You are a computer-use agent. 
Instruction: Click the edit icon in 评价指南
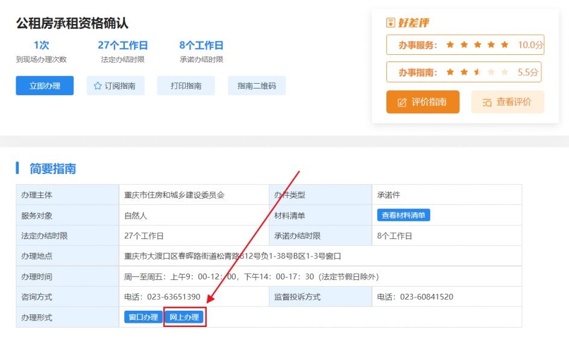(x=401, y=102)
